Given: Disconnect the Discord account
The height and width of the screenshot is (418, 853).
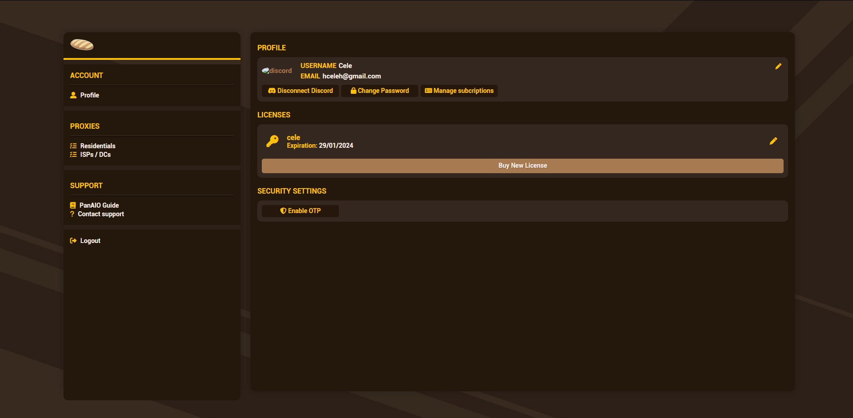Looking at the screenshot, I should [x=300, y=91].
